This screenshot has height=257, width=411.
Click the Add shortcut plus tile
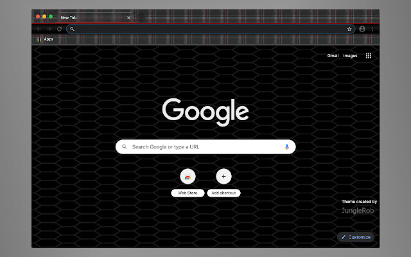[223, 177]
